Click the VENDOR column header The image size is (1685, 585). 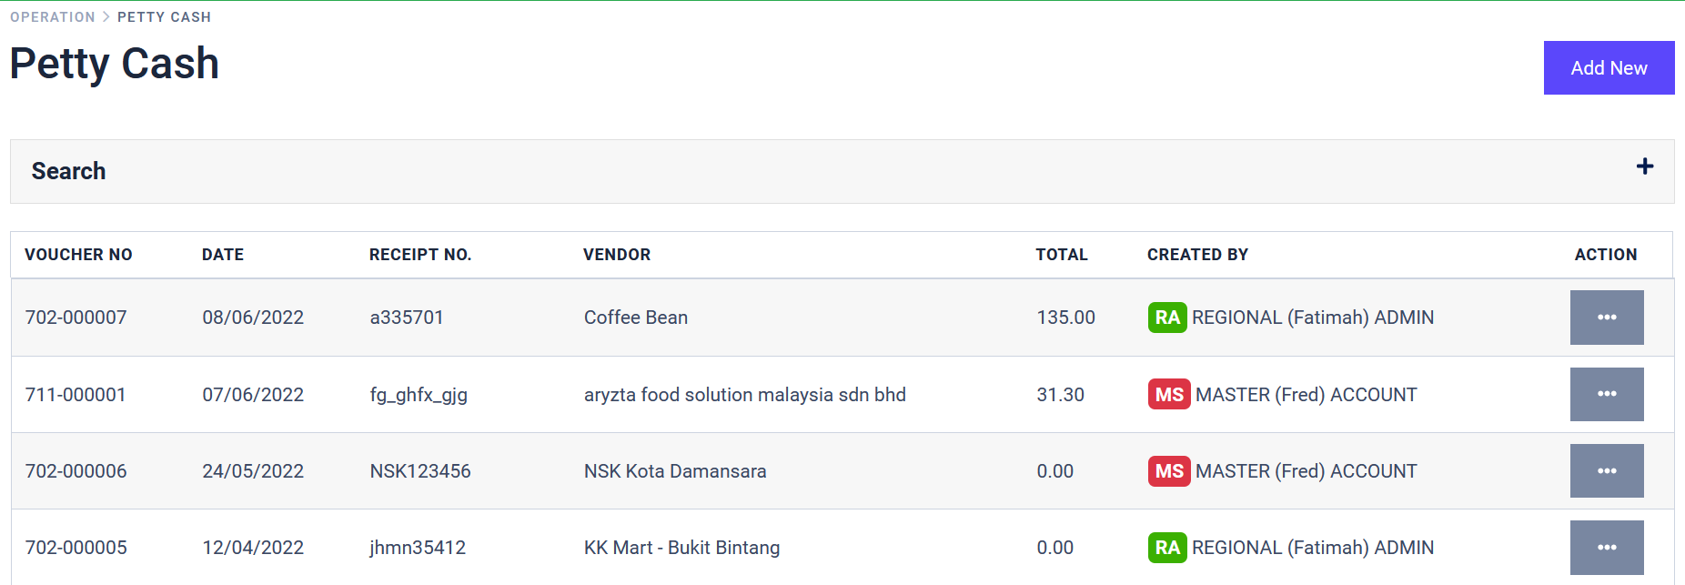click(x=617, y=255)
